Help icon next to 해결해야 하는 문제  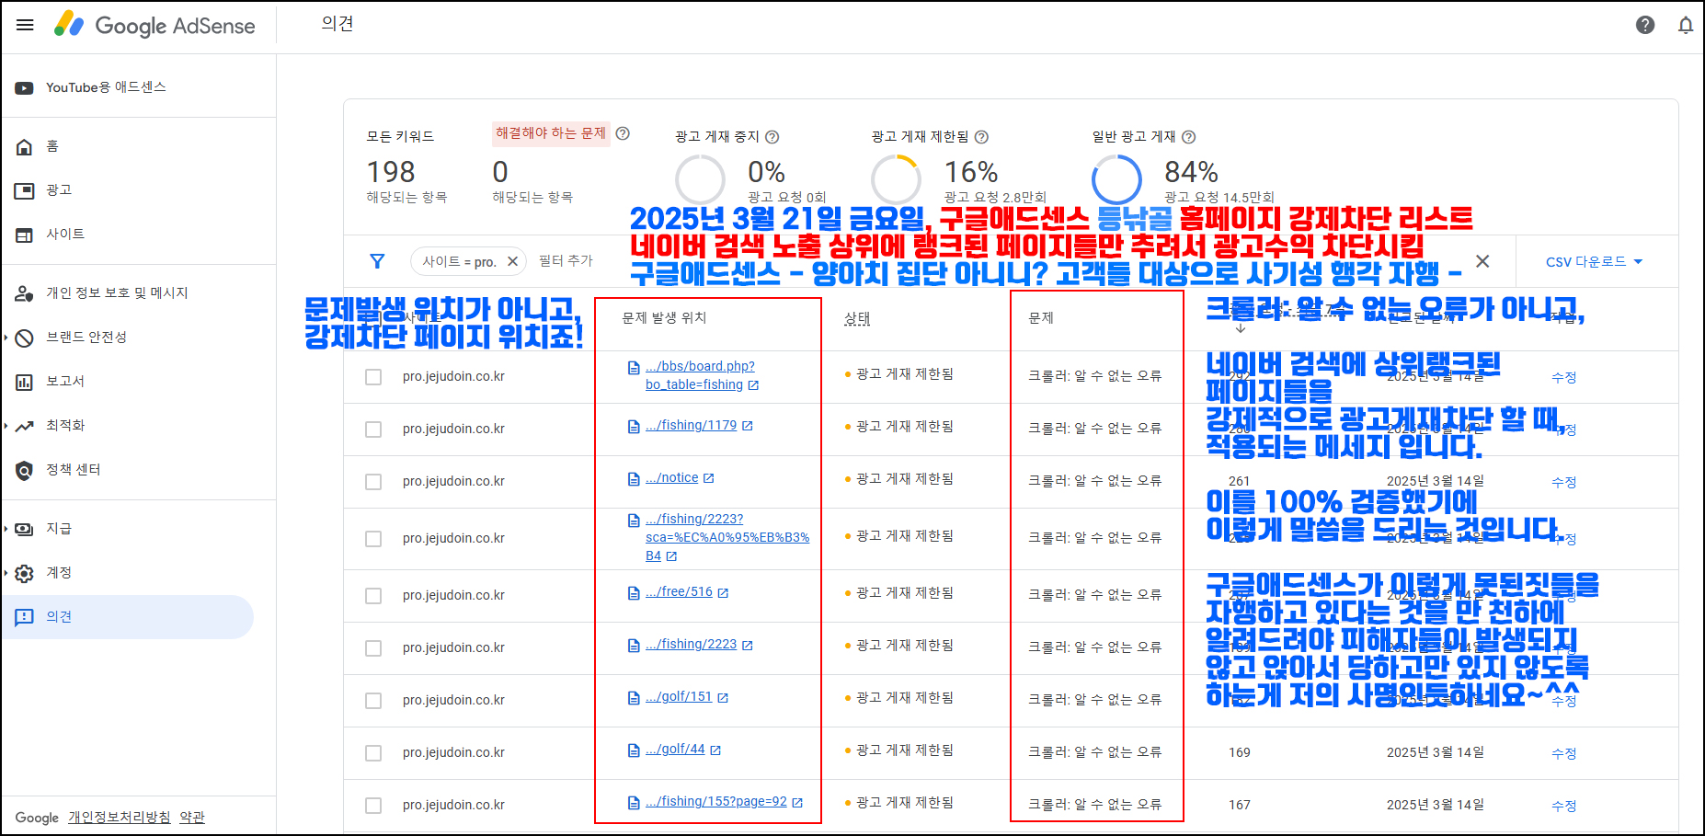click(x=623, y=133)
